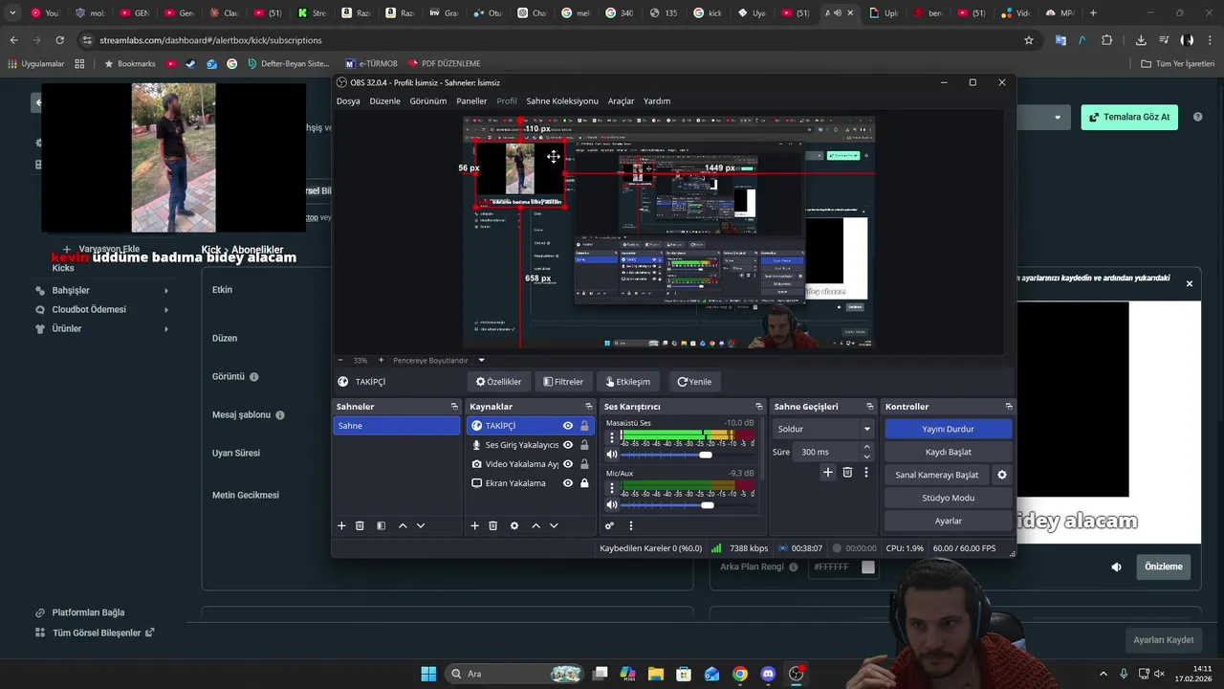Zoom out the OBS preview with minus icon
Image resolution: width=1224 pixels, height=689 pixels.
[x=340, y=360]
